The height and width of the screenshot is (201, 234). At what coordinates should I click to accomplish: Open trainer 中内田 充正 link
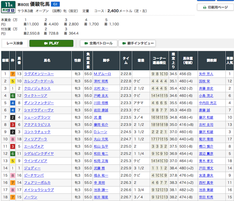pyautogui.click(x=208, y=103)
